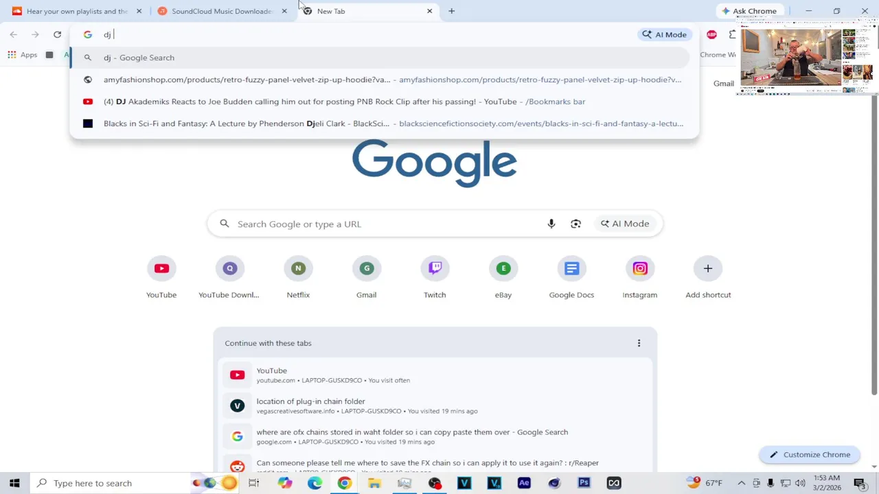
Task: Open the YouTube Downloader shortcut tile
Action: tap(229, 277)
